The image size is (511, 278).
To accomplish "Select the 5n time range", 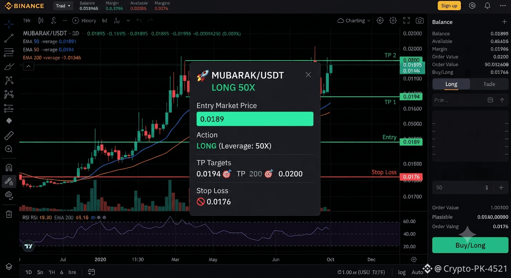I will click(40, 272).
